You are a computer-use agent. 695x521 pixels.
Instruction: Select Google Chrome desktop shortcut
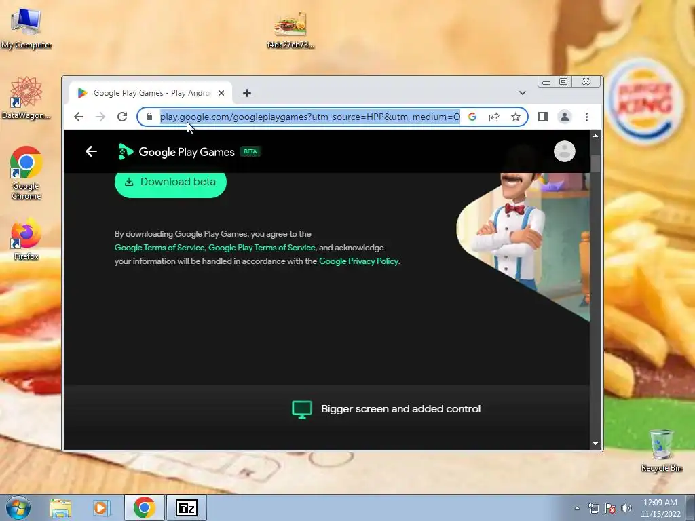coord(26,173)
